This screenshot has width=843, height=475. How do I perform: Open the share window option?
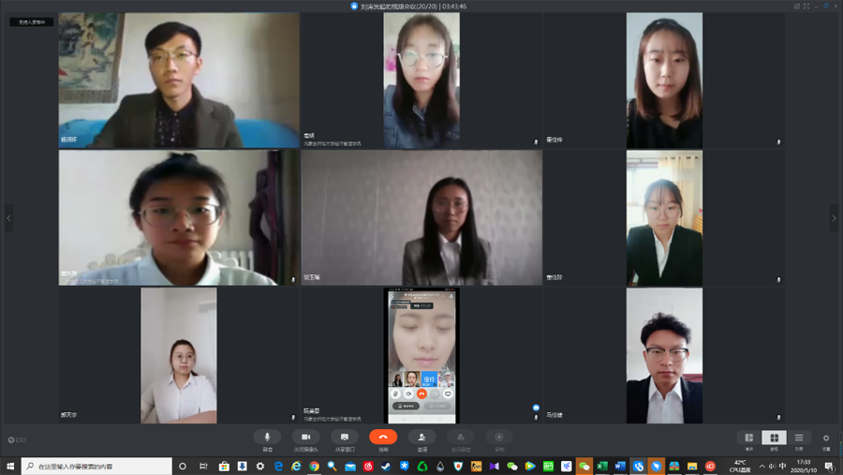click(x=344, y=438)
